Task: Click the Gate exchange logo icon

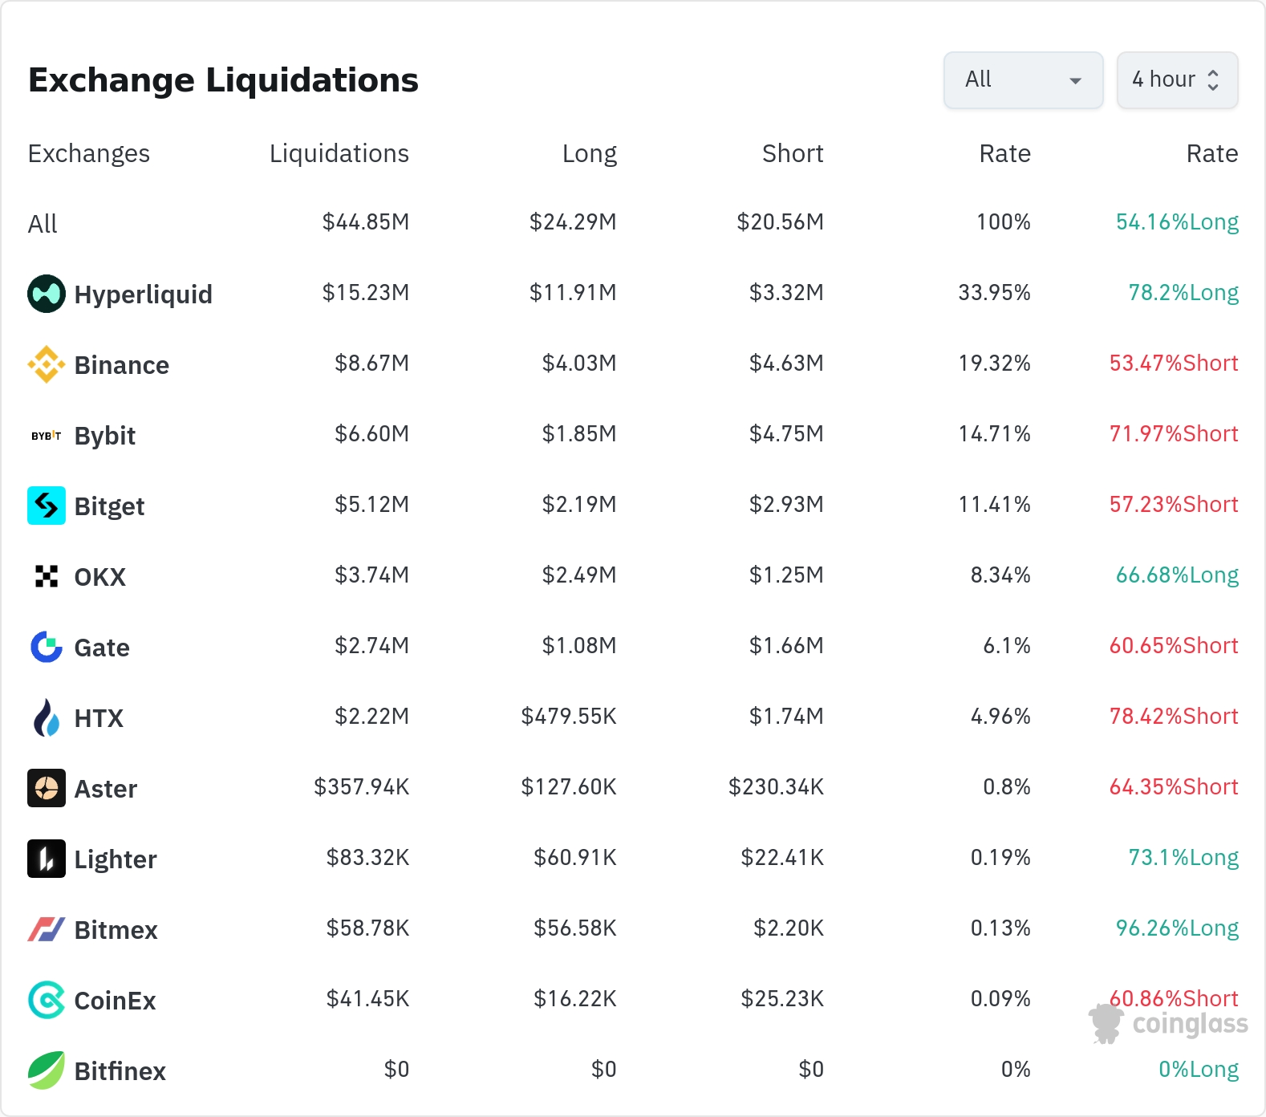Action: pyautogui.click(x=47, y=647)
